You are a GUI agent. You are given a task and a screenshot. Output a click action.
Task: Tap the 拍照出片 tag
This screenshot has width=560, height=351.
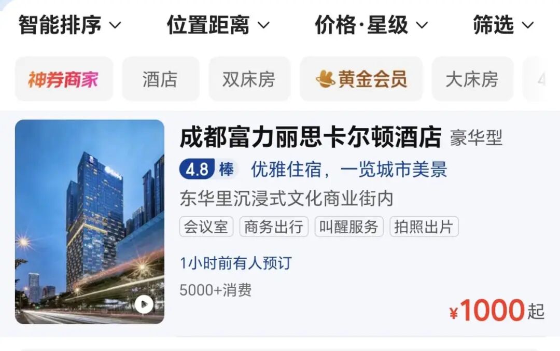point(424,227)
